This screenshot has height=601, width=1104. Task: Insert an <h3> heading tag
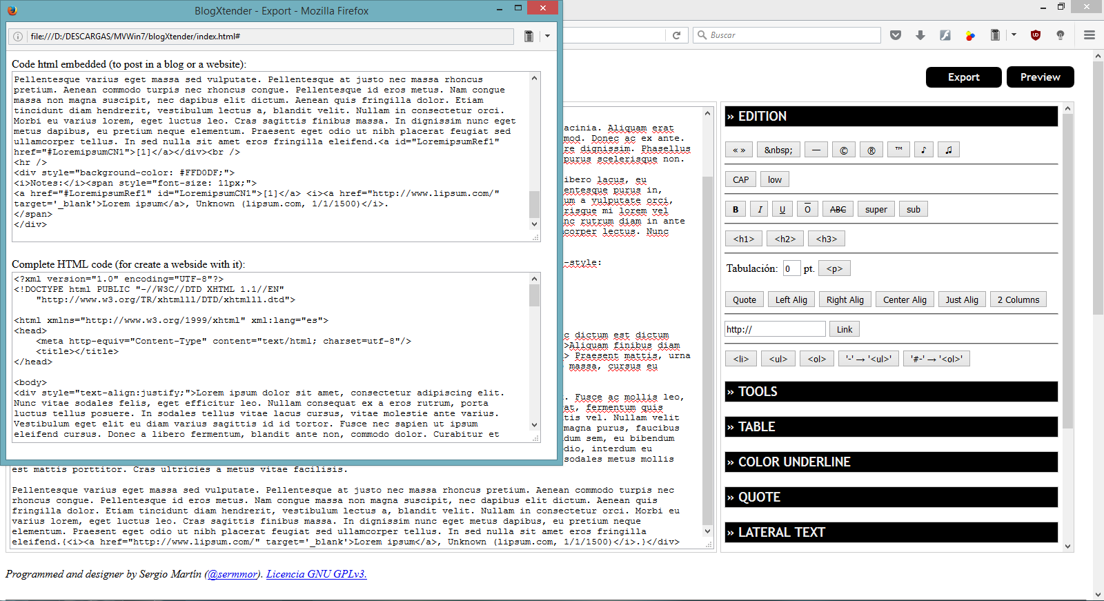[827, 239]
